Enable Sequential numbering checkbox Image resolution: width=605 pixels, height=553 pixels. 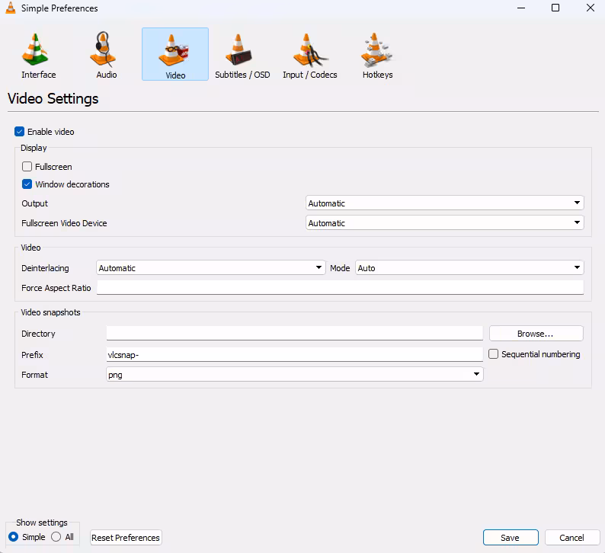point(493,354)
